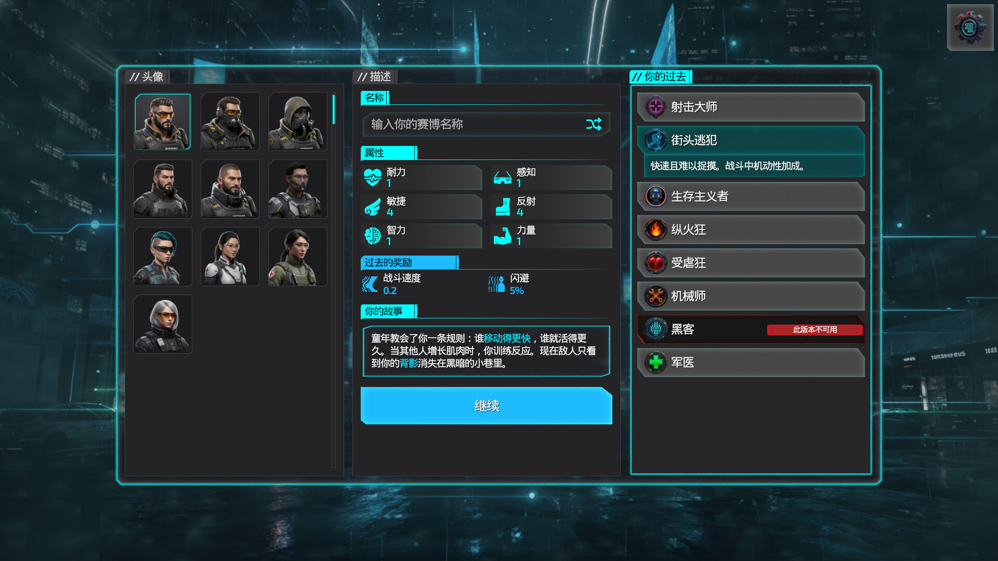Select the 射击大师 crosshair icon
The image size is (998, 561).
[x=656, y=107]
